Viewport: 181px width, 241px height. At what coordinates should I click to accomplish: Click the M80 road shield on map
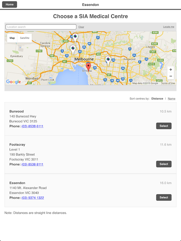(x=66, y=41)
